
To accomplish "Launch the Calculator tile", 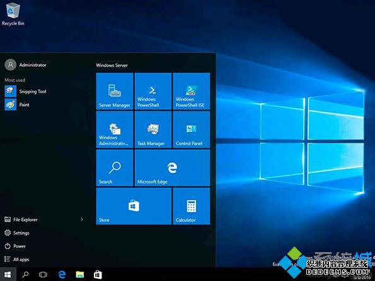I will 192,206.
